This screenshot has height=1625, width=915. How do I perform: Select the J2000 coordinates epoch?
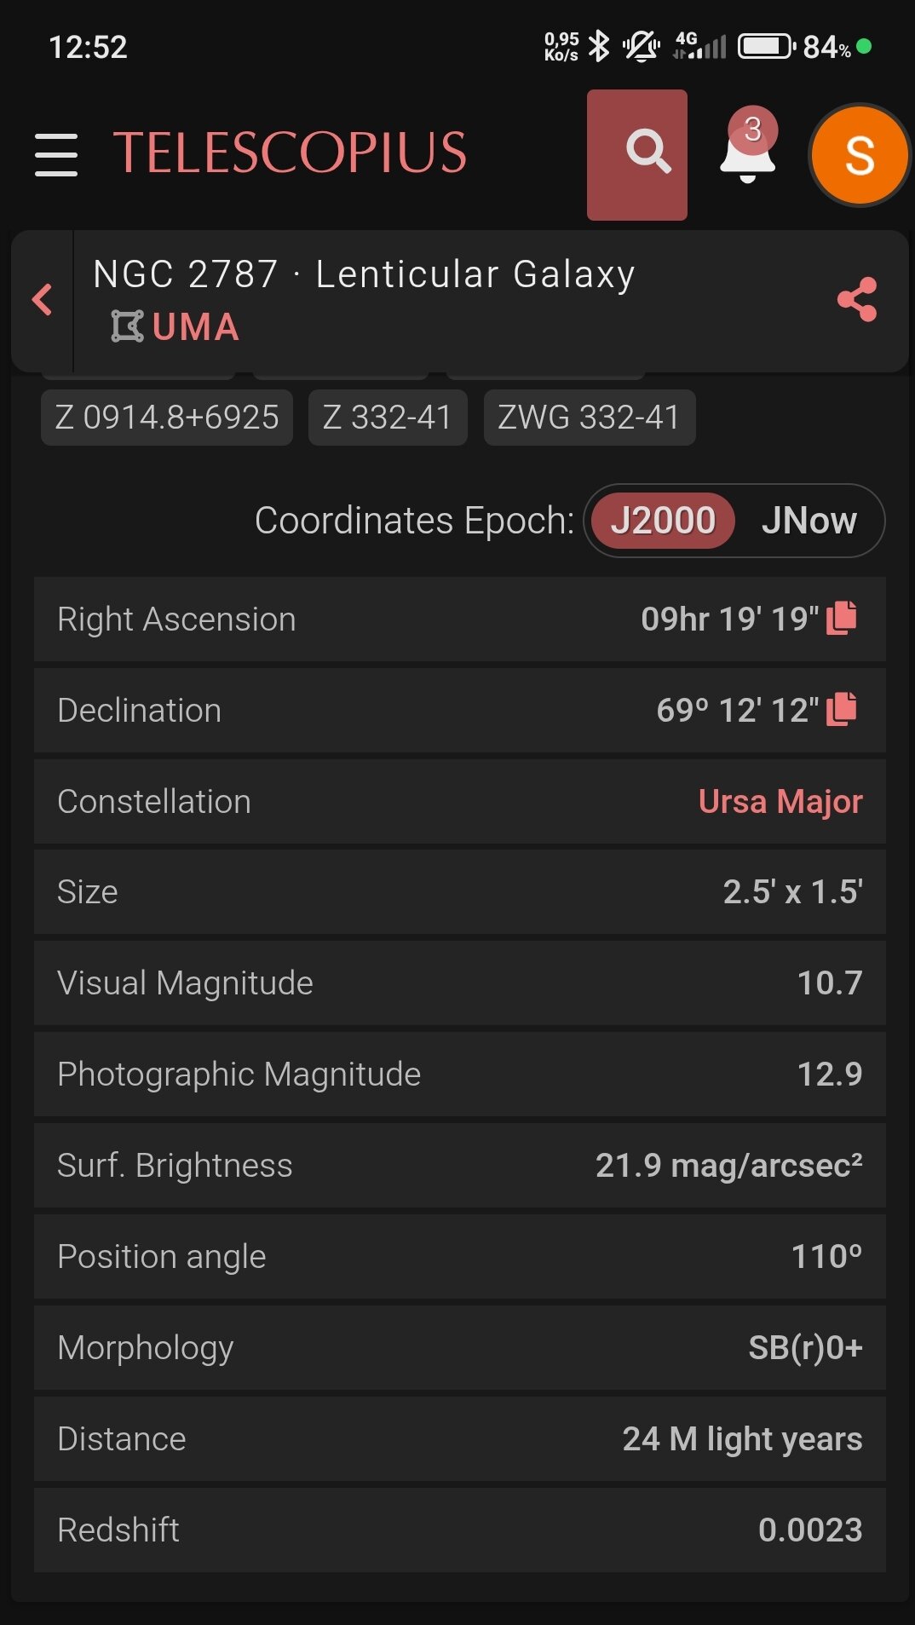[x=663, y=521]
